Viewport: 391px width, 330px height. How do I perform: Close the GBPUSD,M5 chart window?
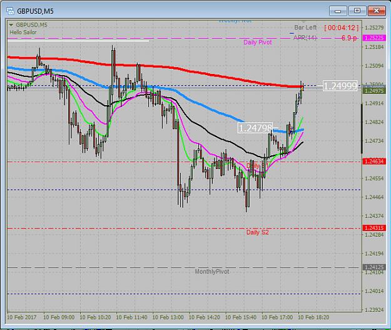(377, 11)
